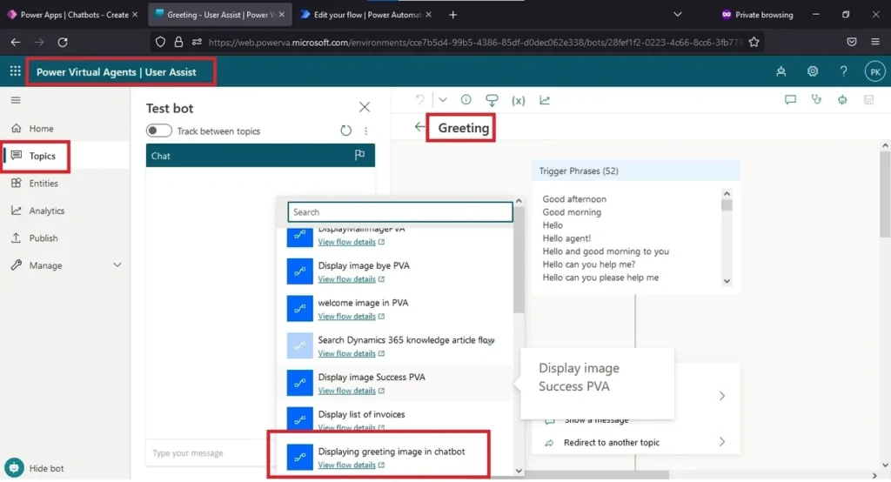The height and width of the screenshot is (482, 891).
Task: Open topic details info icon
Action: (x=466, y=100)
